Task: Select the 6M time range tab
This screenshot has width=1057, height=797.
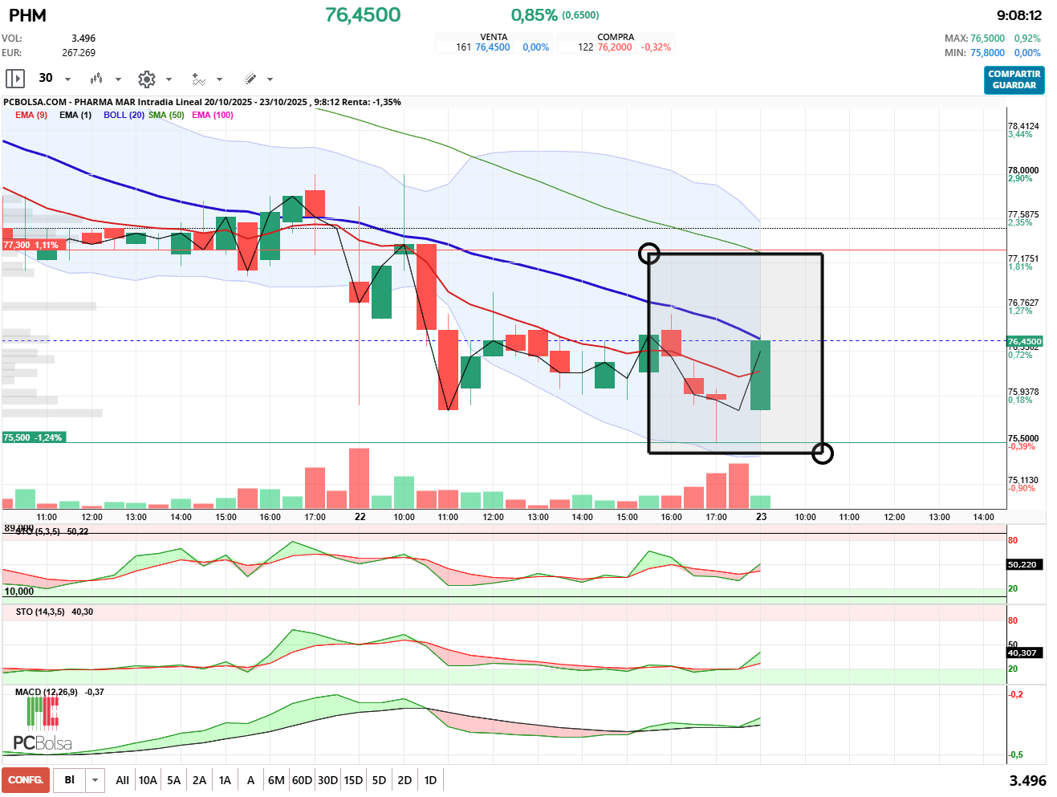Action: pos(276,780)
